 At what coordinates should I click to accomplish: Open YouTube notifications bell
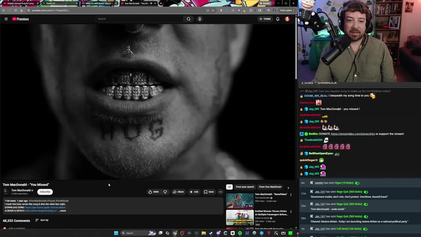click(x=278, y=19)
